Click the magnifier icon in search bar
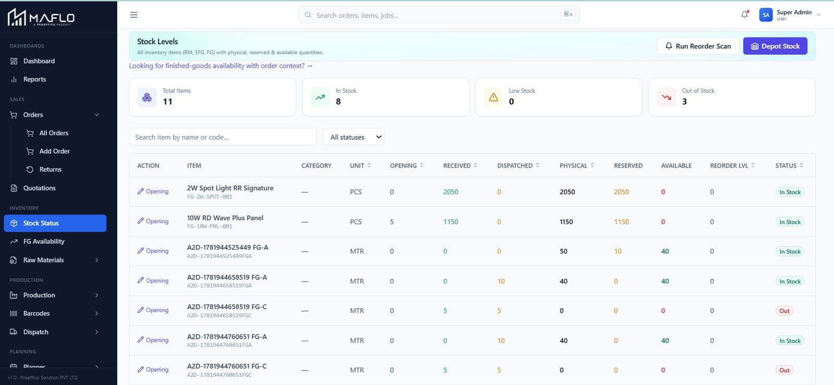 coord(308,15)
